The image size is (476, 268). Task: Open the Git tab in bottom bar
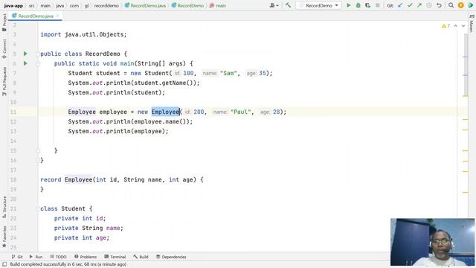[x=17, y=257]
